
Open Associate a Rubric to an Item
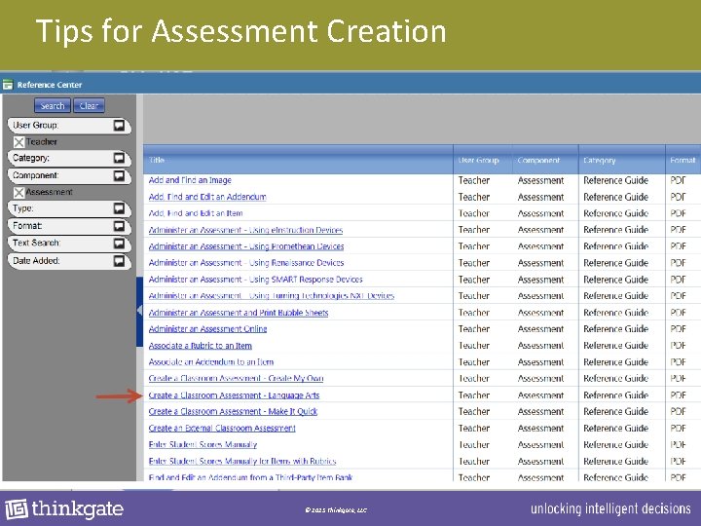pos(201,346)
